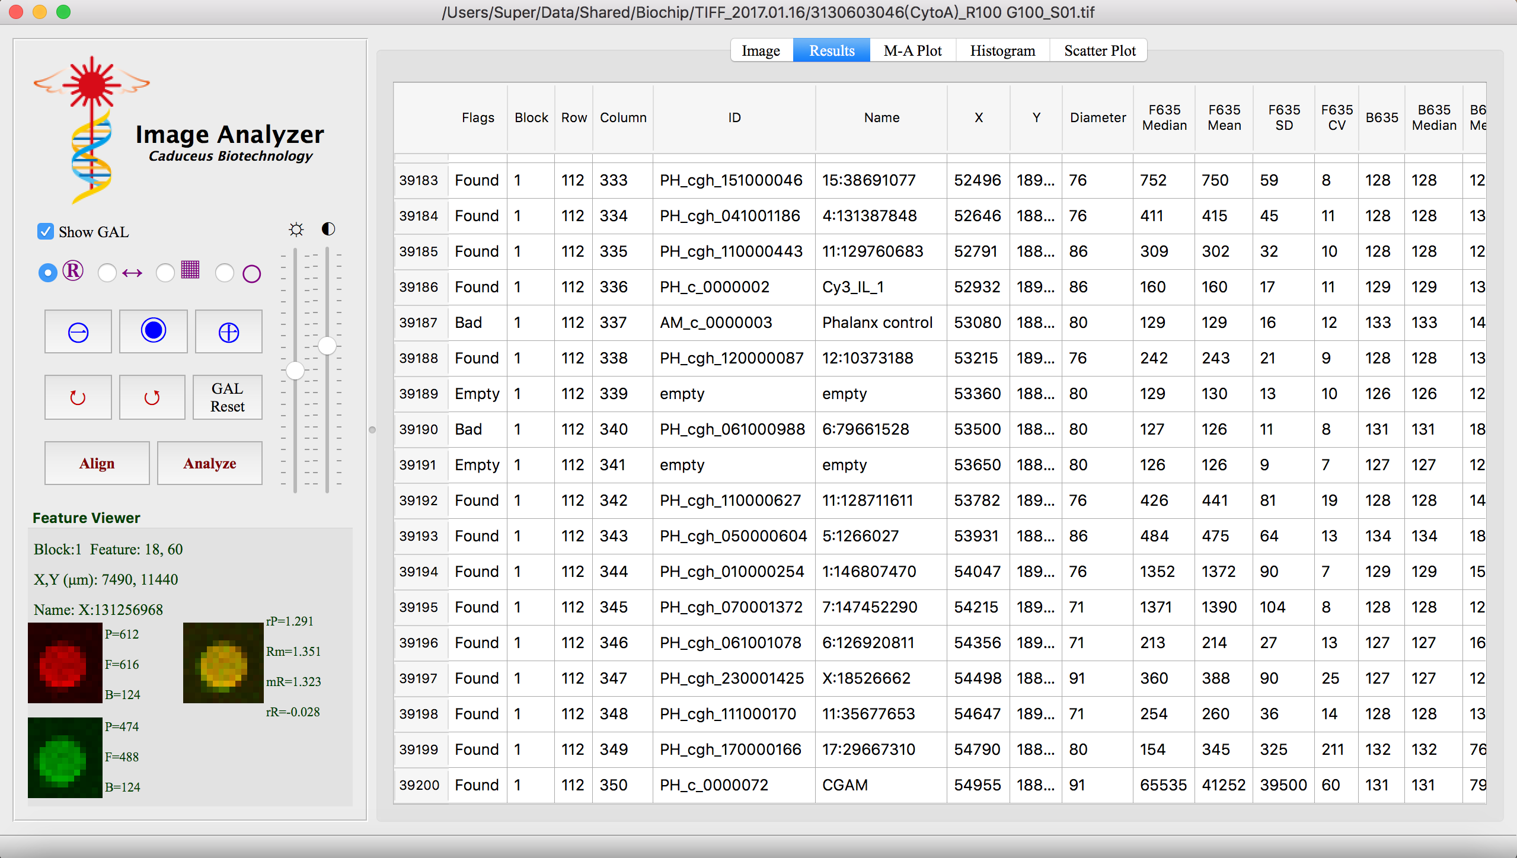This screenshot has height=858, width=1517.
Task: Click the GAL Reset button
Action: tap(227, 397)
